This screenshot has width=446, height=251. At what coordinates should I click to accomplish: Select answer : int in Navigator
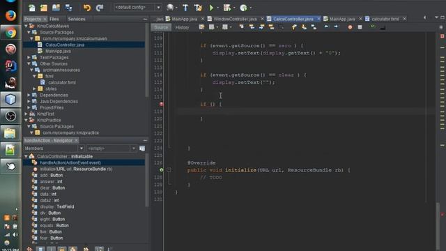tap(51, 181)
